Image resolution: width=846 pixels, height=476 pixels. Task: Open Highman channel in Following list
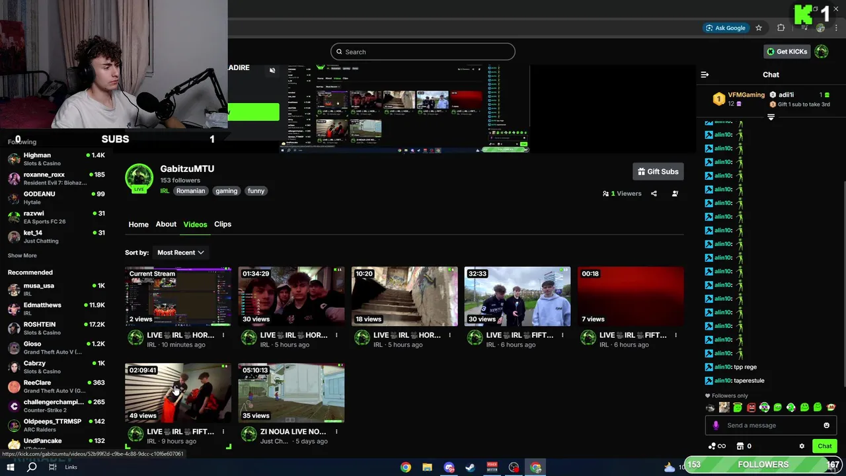click(56, 159)
